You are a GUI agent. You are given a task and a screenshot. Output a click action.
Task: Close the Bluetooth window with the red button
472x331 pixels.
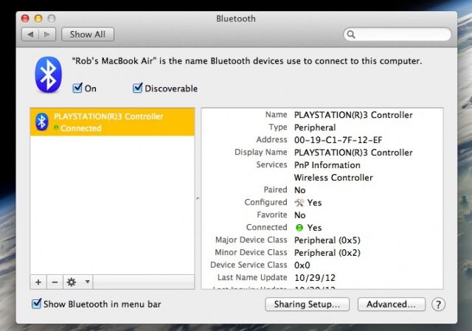tap(25, 18)
